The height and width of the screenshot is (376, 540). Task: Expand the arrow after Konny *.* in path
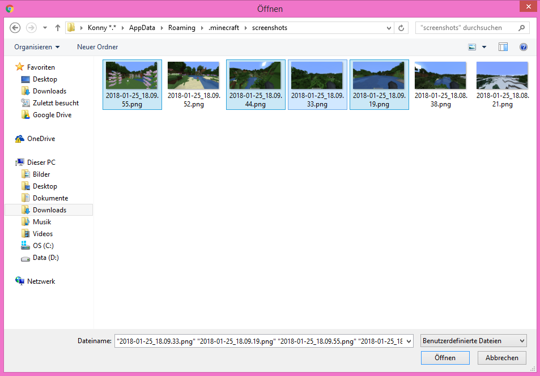(x=122, y=28)
